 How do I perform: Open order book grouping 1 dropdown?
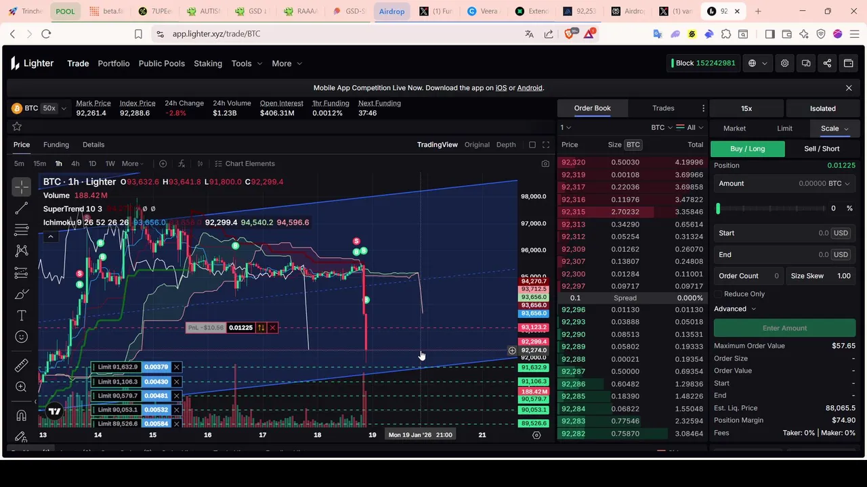[566, 127]
